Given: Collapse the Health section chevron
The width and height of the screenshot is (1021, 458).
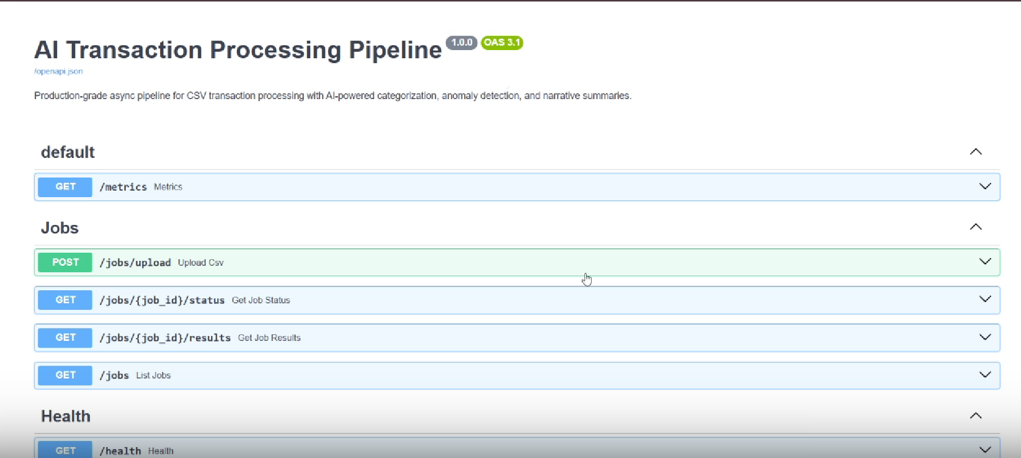Looking at the screenshot, I should 976,416.
